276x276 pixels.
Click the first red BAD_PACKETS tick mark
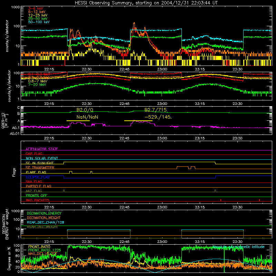pos(221,200)
